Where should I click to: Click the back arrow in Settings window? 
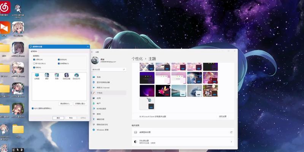click(92, 52)
